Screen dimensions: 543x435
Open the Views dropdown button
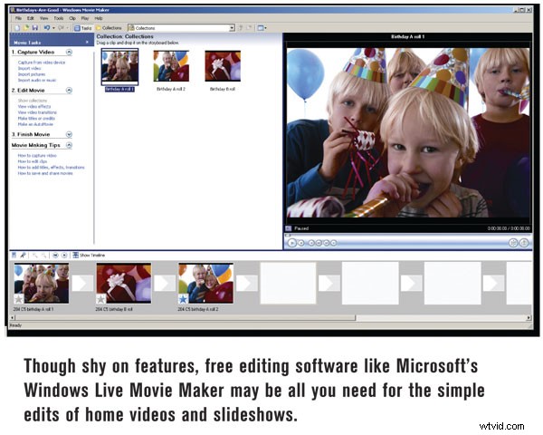click(x=262, y=28)
